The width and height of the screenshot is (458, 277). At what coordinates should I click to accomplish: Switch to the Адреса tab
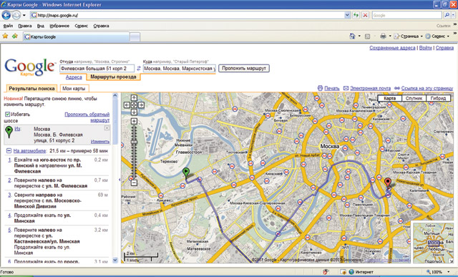click(x=74, y=77)
